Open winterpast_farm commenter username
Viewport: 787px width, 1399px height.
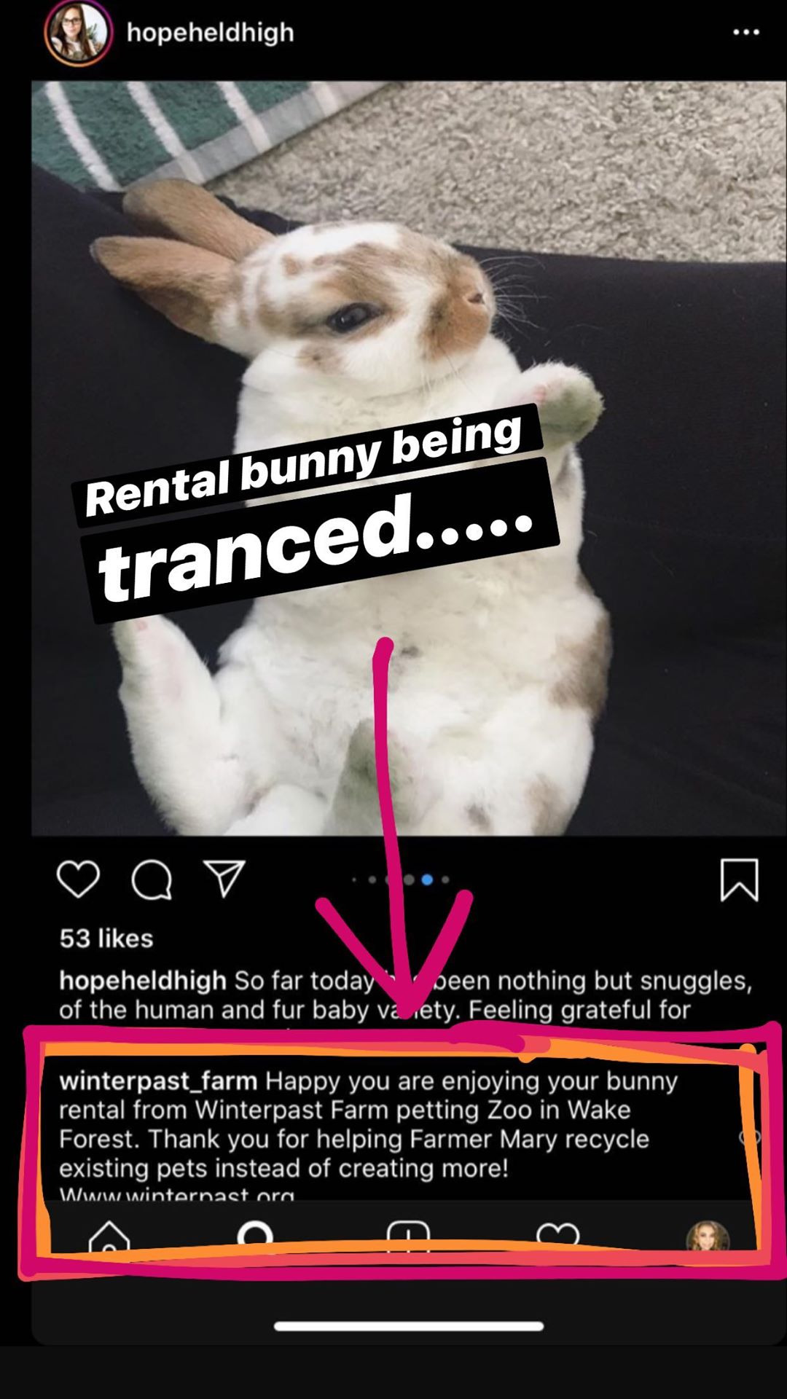click(158, 1081)
